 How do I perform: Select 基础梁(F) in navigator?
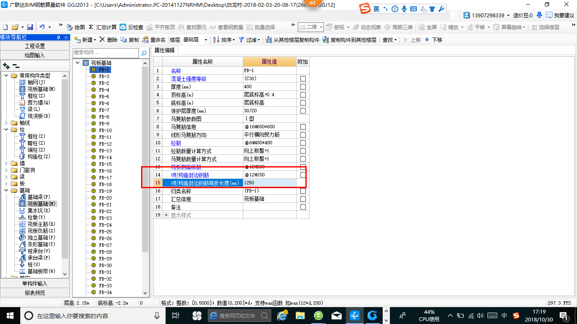click(x=35, y=197)
